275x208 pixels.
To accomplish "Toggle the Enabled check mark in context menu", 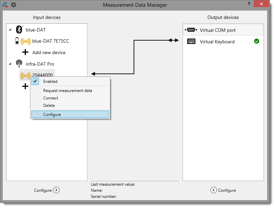I will click(x=35, y=81).
